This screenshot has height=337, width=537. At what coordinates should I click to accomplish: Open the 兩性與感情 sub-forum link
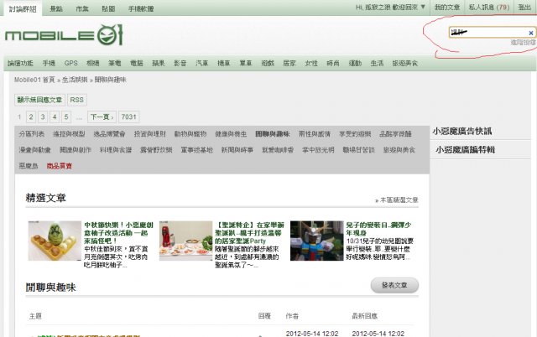(315, 134)
